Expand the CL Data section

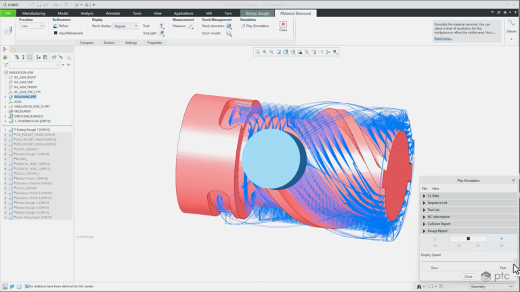[469, 195]
